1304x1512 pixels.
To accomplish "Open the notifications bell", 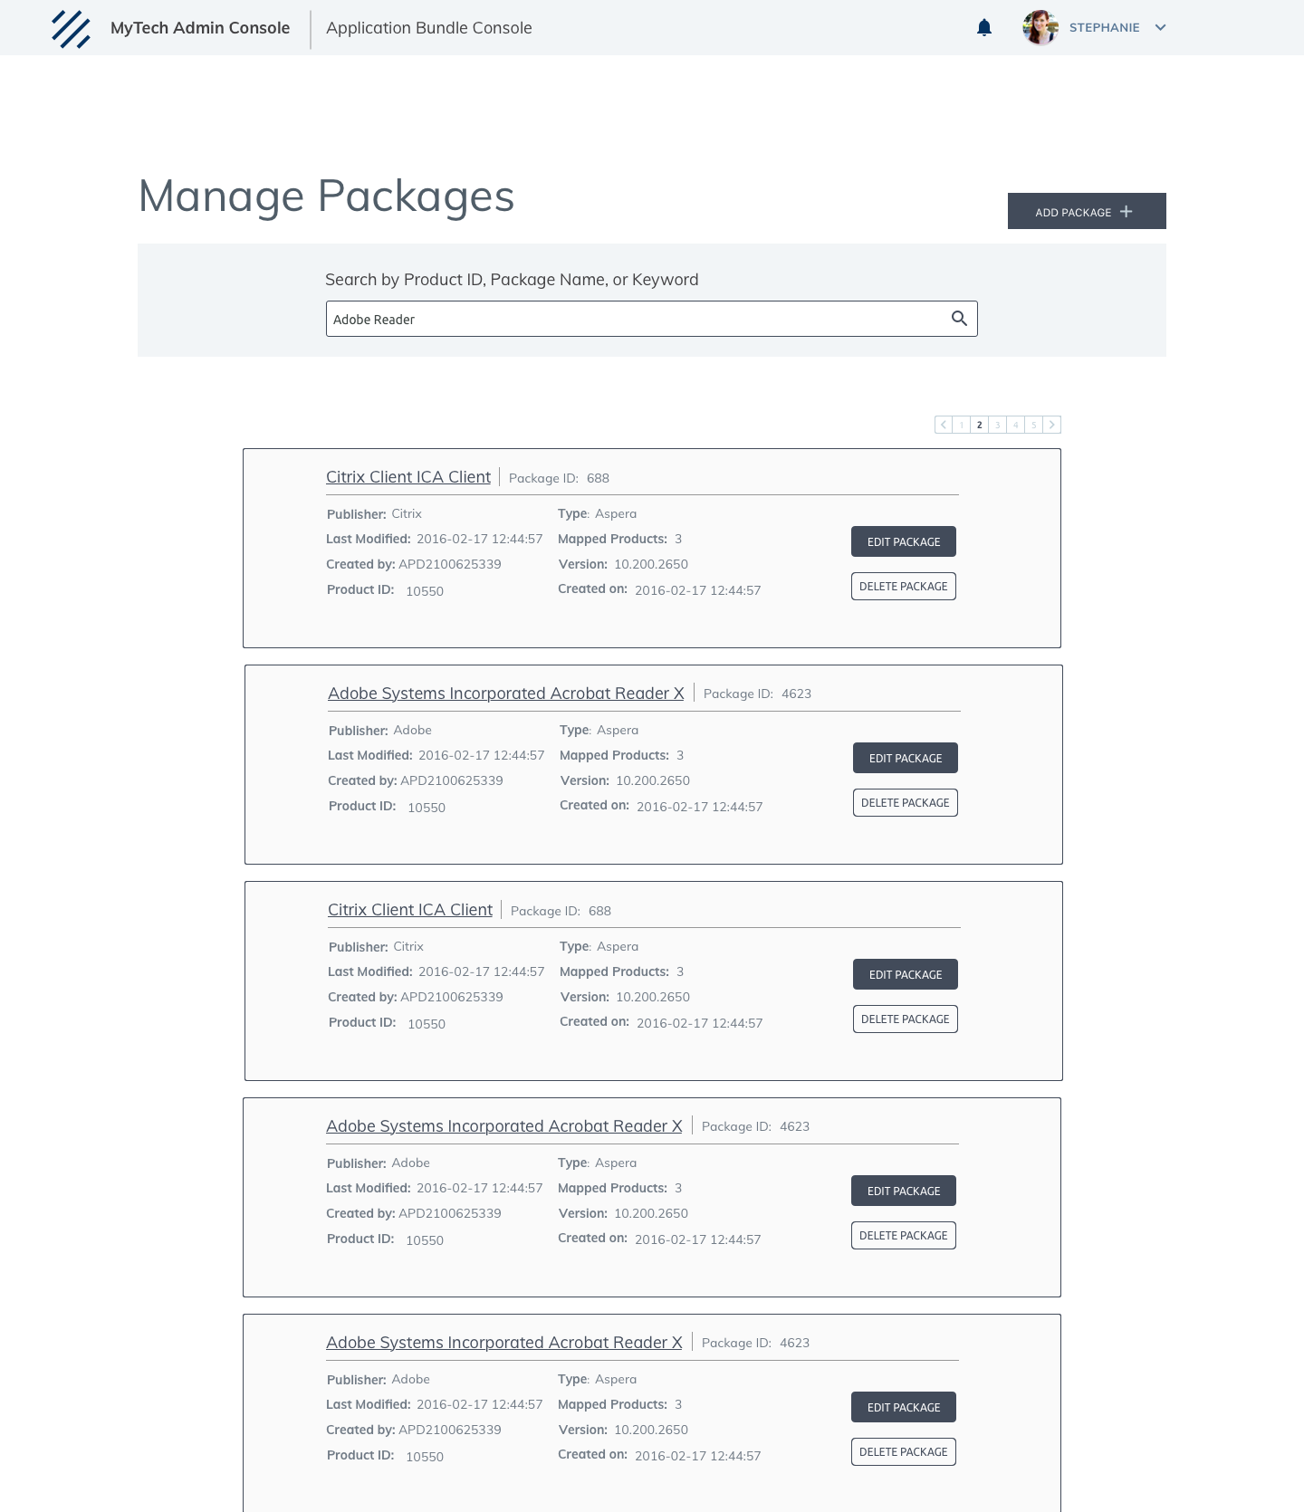I will [x=984, y=28].
